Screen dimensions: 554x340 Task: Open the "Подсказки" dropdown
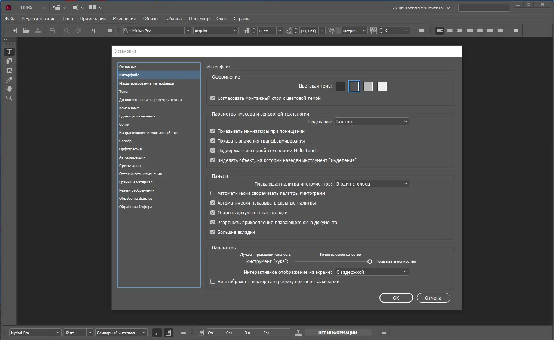tap(372, 122)
